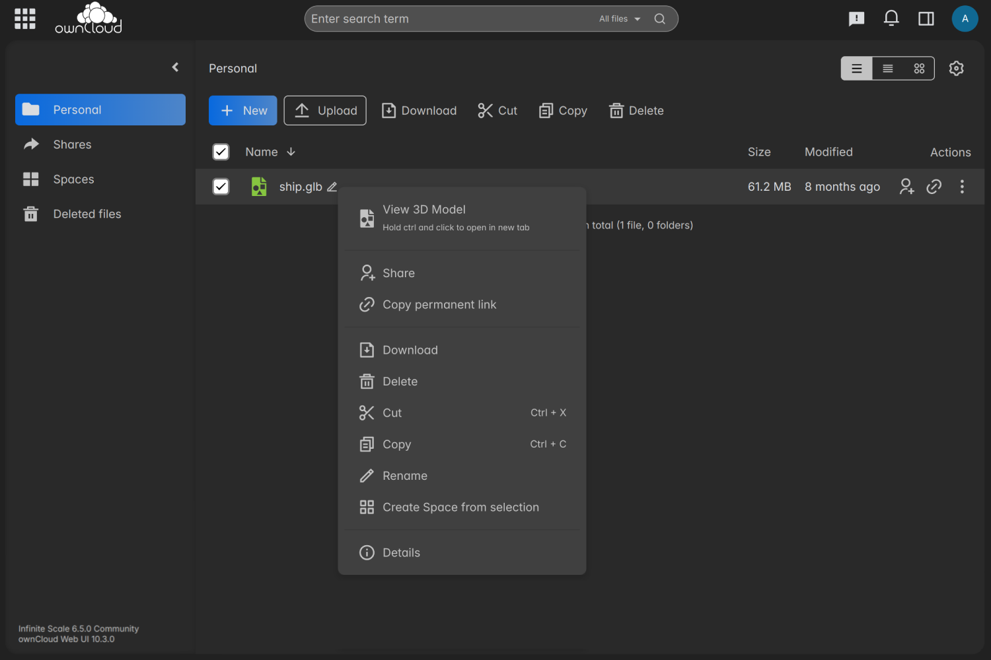Screen dimensions: 991x660
Task: Click '8 months ago' modified value
Action: 842,187
